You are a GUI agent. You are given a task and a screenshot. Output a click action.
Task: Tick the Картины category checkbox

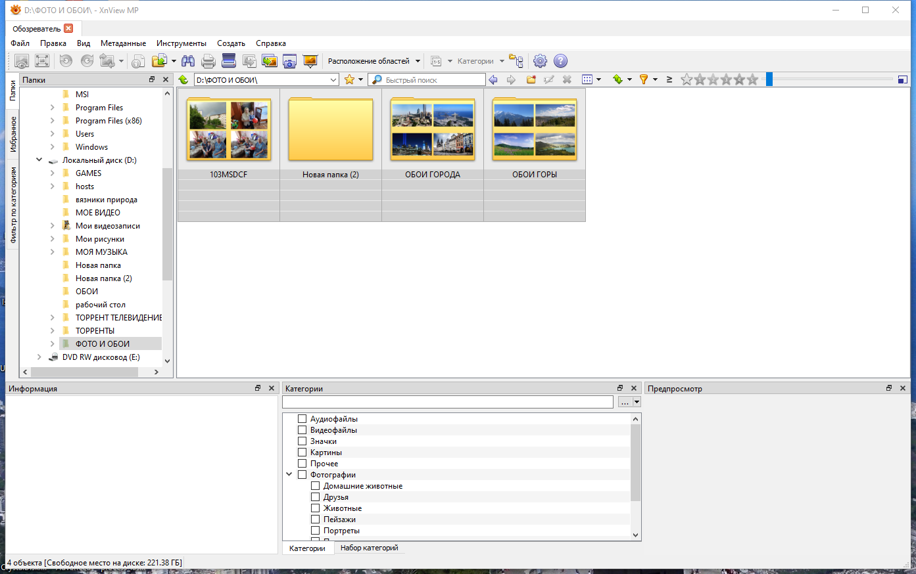[302, 453]
